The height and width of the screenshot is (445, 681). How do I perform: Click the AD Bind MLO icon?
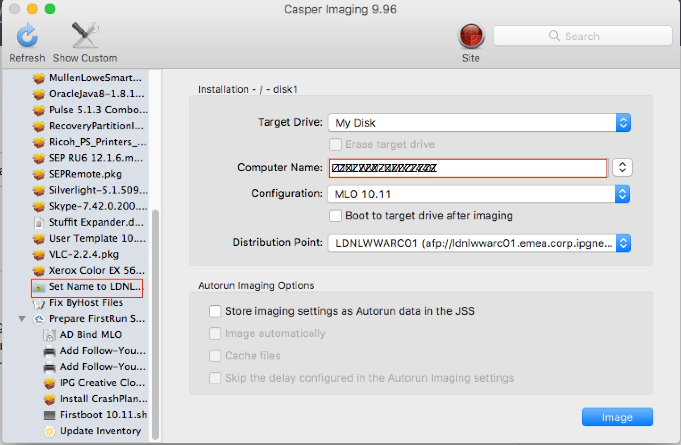click(x=50, y=335)
